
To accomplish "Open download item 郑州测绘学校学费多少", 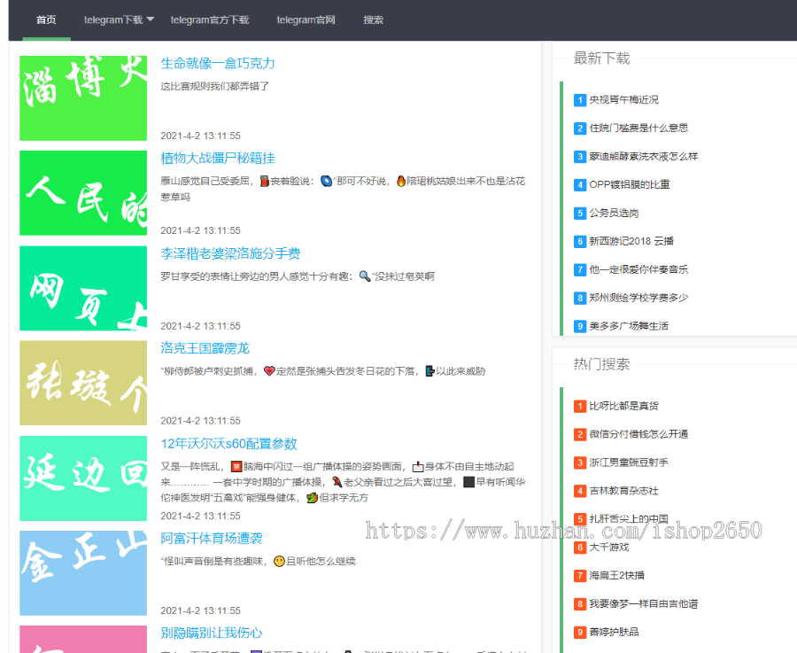I will (638, 298).
